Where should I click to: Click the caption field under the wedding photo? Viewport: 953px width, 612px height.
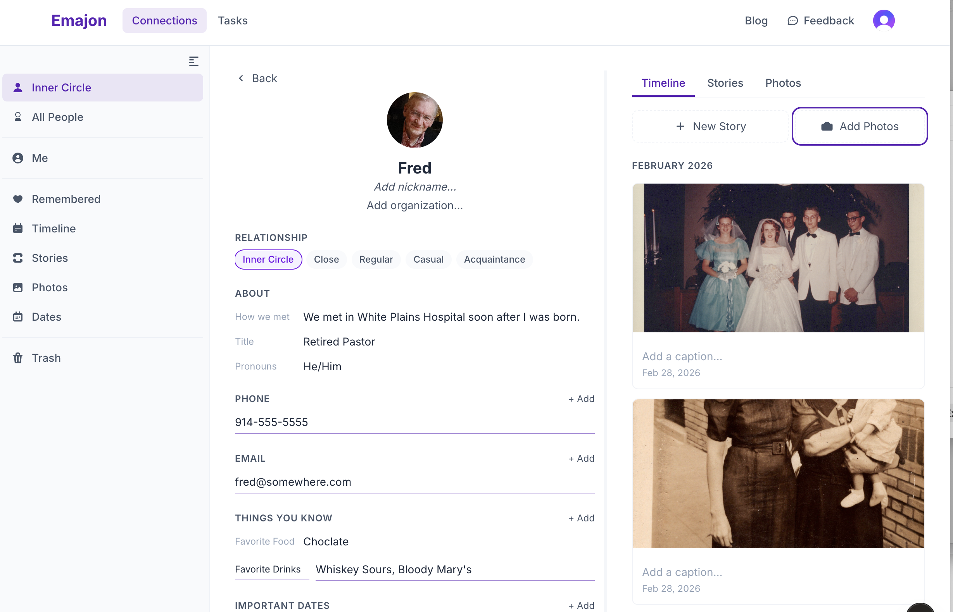click(682, 356)
